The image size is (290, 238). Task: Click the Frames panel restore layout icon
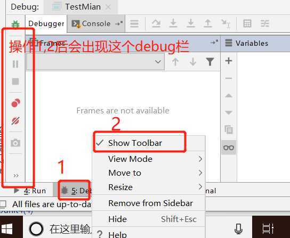214,43
